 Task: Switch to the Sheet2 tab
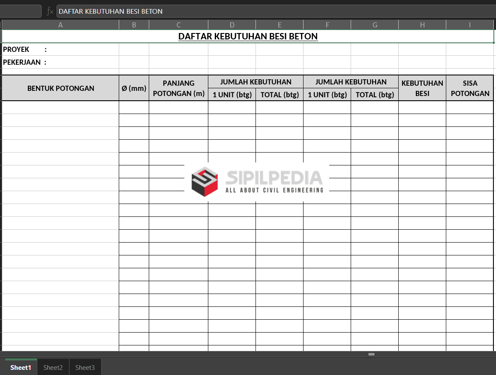53,367
